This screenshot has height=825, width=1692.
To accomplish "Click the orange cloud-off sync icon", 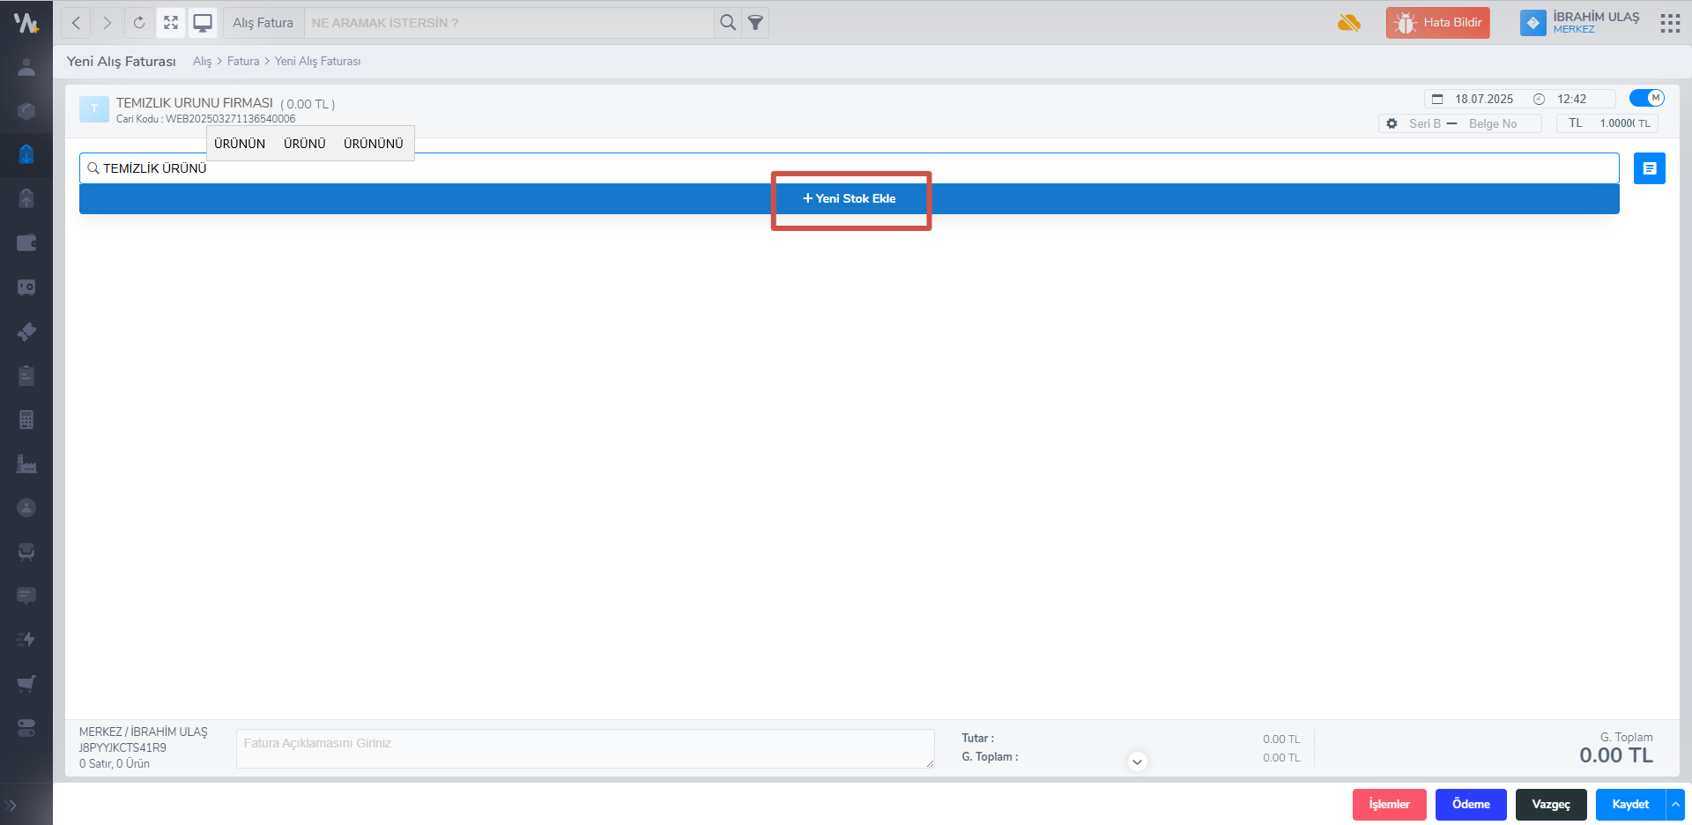I will (x=1348, y=23).
